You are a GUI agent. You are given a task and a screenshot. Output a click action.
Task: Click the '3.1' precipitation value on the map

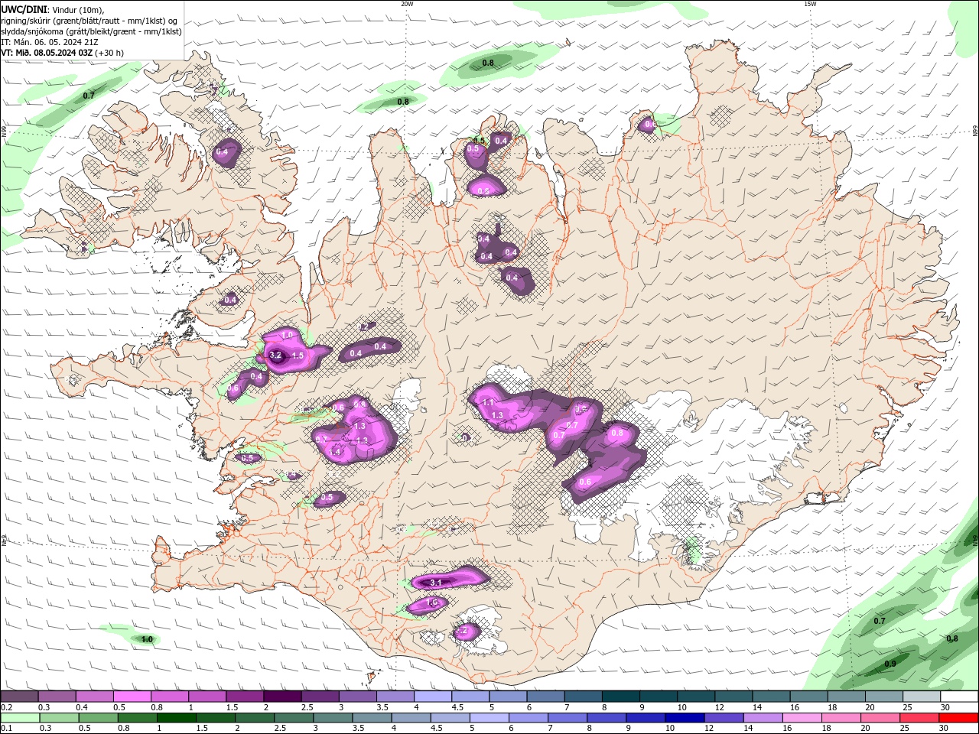click(436, 583)
